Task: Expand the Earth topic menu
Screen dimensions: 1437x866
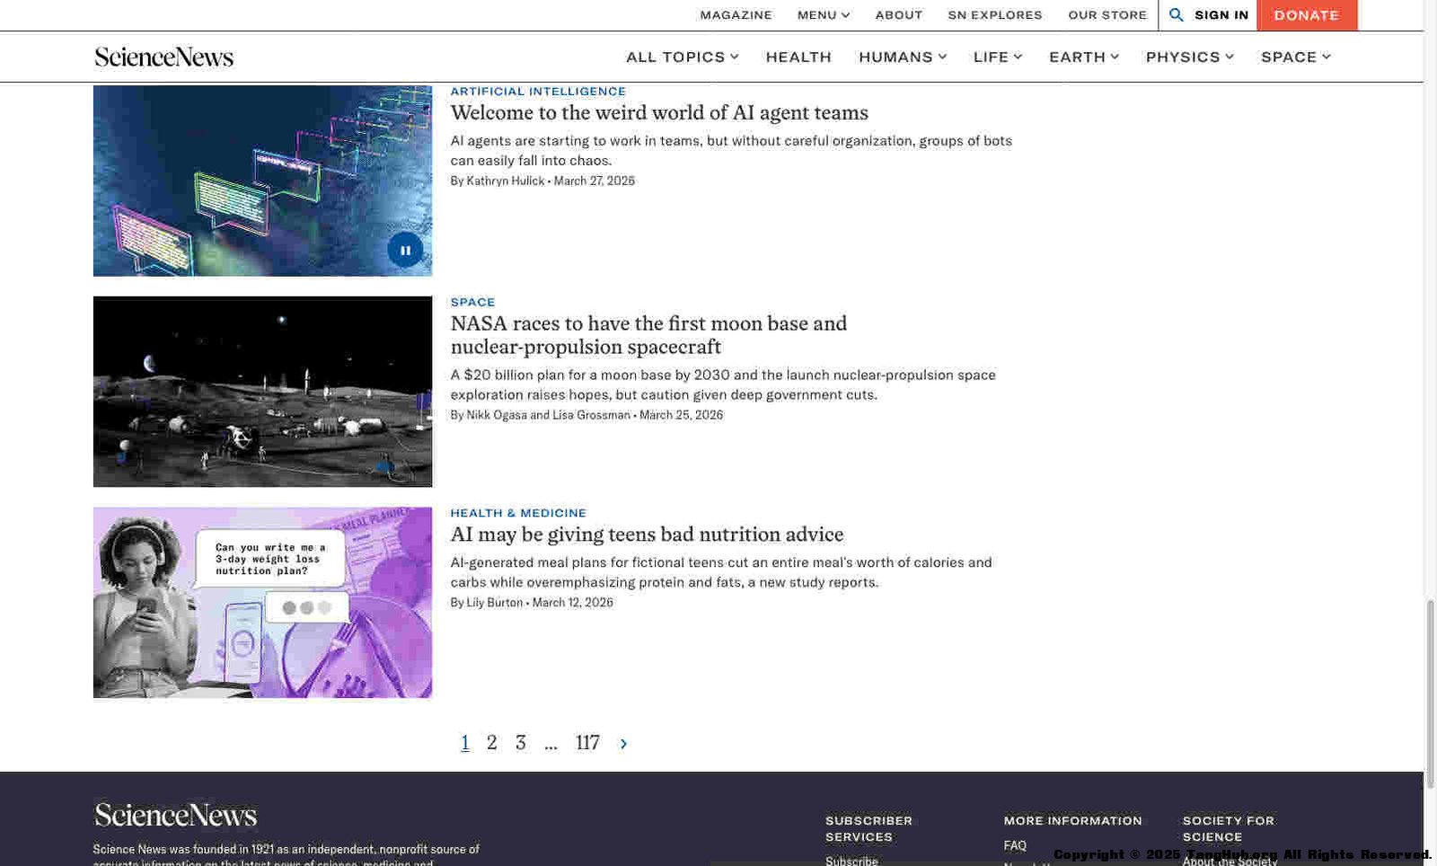Action: [x=1084, y=57]
